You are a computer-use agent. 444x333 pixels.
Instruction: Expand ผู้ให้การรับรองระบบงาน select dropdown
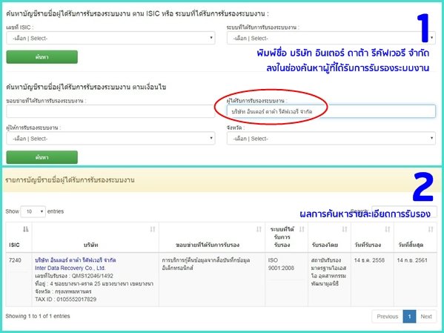pos(110,138)
